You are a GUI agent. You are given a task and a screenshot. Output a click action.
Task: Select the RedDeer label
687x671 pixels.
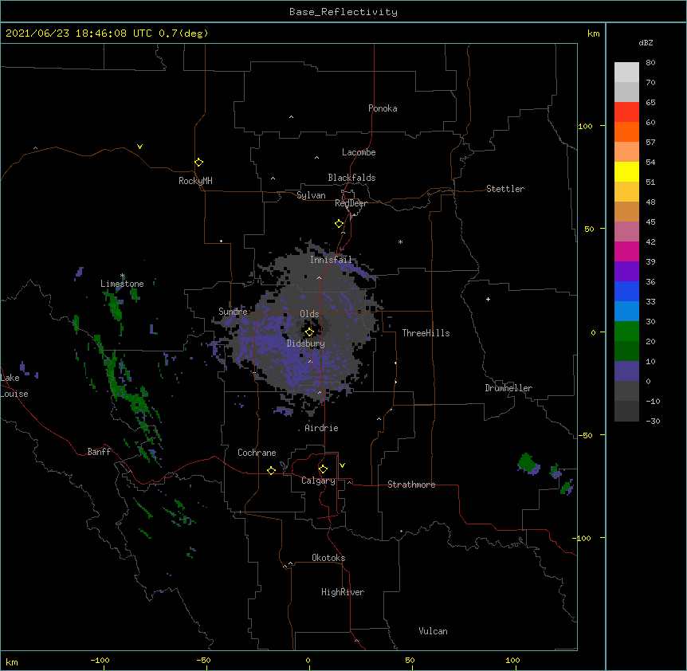351,203
